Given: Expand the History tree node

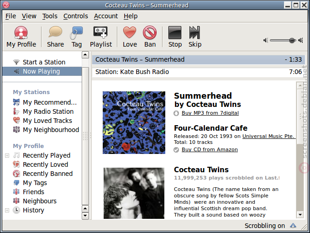Looking at the screenshot, I should click(x=7, y=210).
